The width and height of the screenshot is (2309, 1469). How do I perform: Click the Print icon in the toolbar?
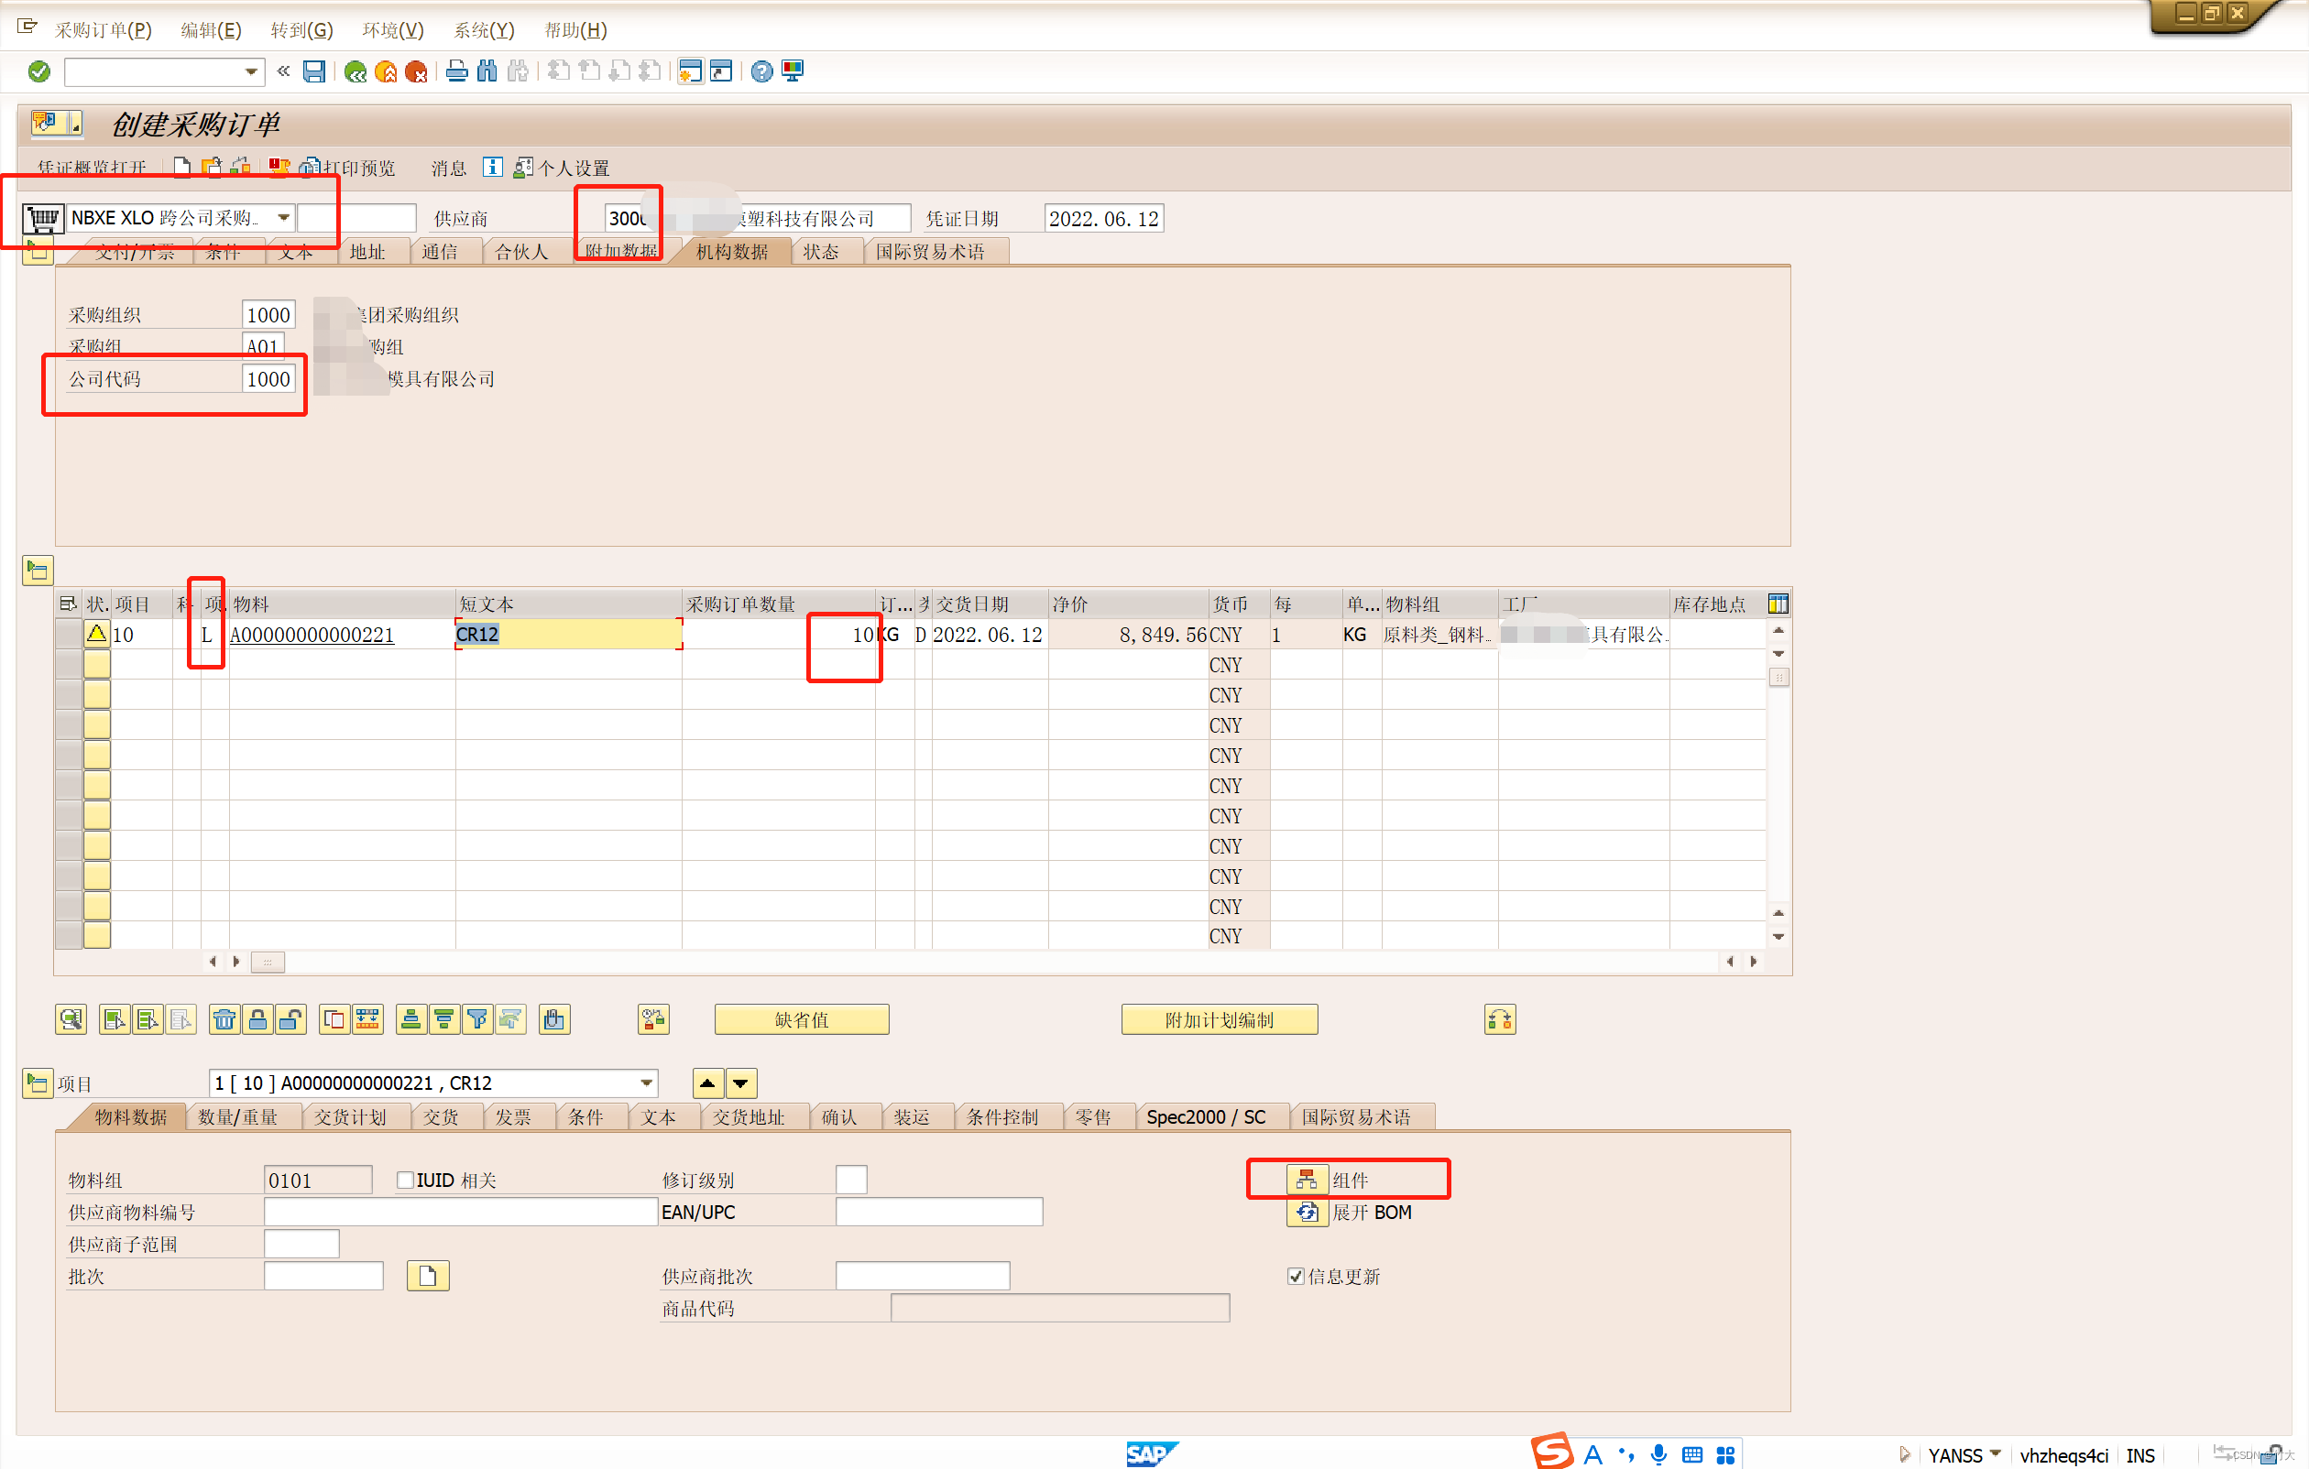tap(457, 71)
